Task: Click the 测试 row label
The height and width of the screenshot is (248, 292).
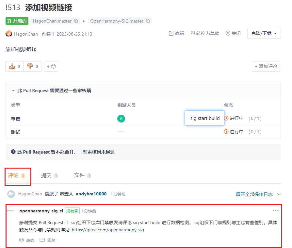Action: point(15,132)
